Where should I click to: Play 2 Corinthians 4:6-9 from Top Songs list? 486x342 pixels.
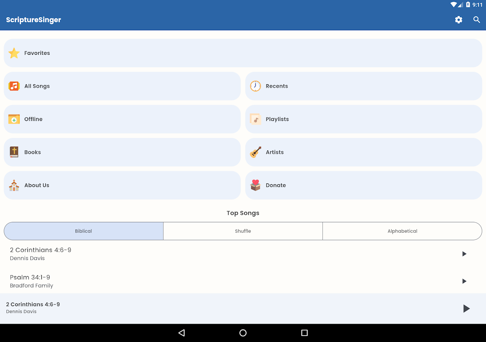[x=464, y=254]
